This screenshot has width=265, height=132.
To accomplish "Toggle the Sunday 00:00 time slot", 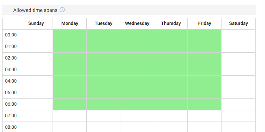I will [x=36, y=35].
